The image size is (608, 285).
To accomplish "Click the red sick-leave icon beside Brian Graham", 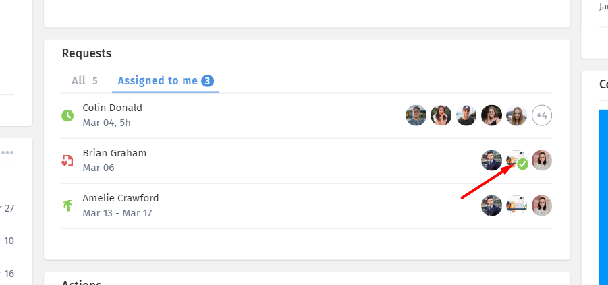I will point(67,160).
